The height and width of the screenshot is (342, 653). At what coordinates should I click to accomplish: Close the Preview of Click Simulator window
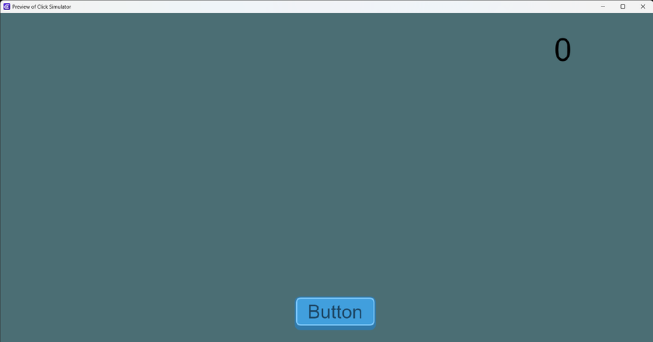643,7
